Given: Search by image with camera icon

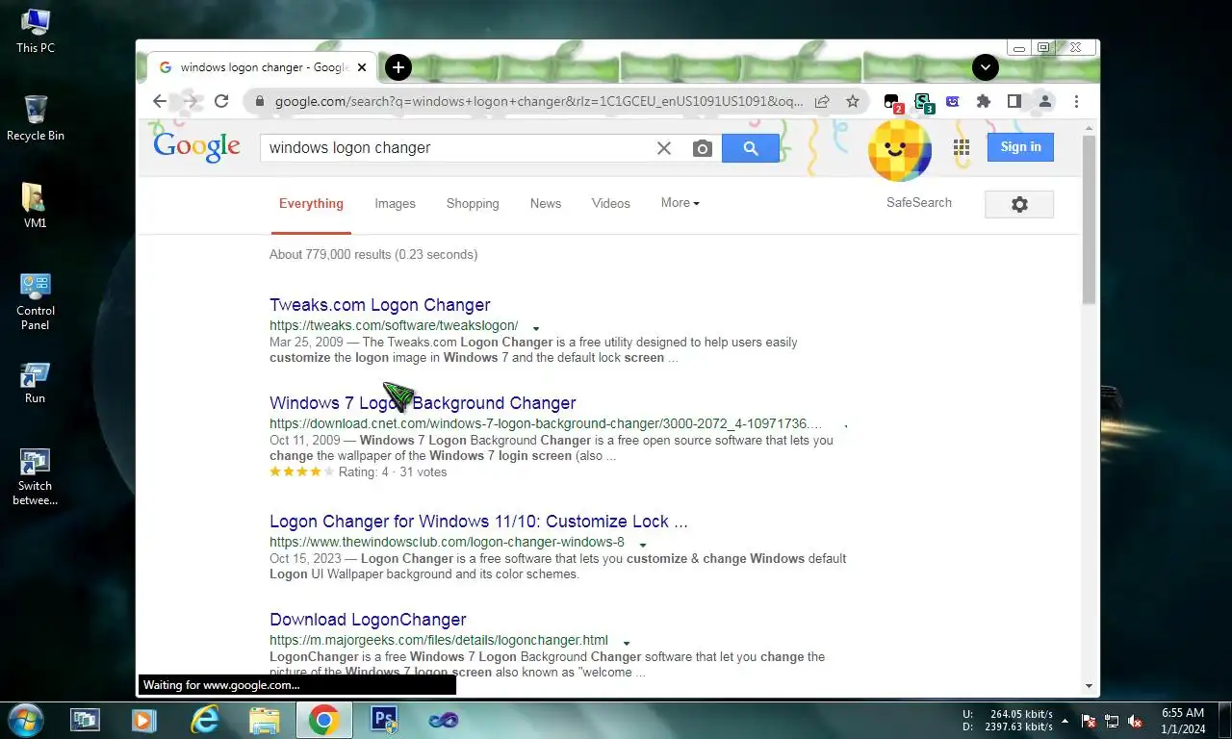Looking at the screenshot, I should 703,148.
